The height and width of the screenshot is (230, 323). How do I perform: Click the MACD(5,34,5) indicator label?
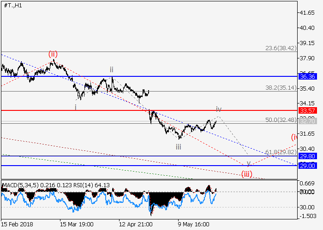coord(20,185)
